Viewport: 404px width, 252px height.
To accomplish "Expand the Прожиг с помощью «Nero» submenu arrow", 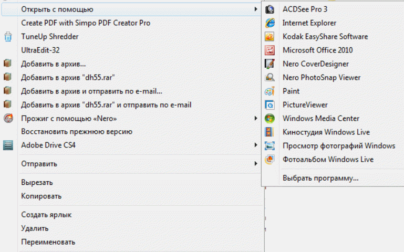I will [x=256, y=119].
